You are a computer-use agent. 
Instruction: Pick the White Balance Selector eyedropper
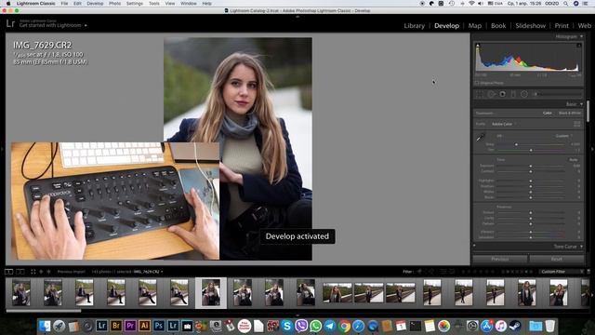pos(480,137)
